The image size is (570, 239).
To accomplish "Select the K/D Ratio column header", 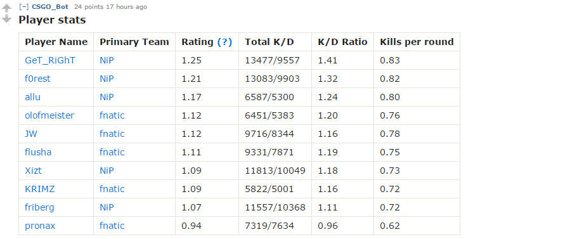I will pyautogui.click(x=342, y=42).
